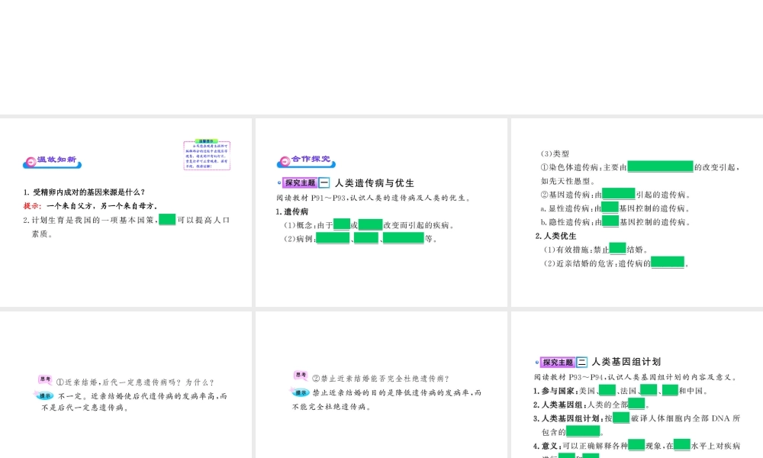This screenshot has height=458, width=763.
Task: Click the 探究主题一 purple label badge
Action: [300, 183]
